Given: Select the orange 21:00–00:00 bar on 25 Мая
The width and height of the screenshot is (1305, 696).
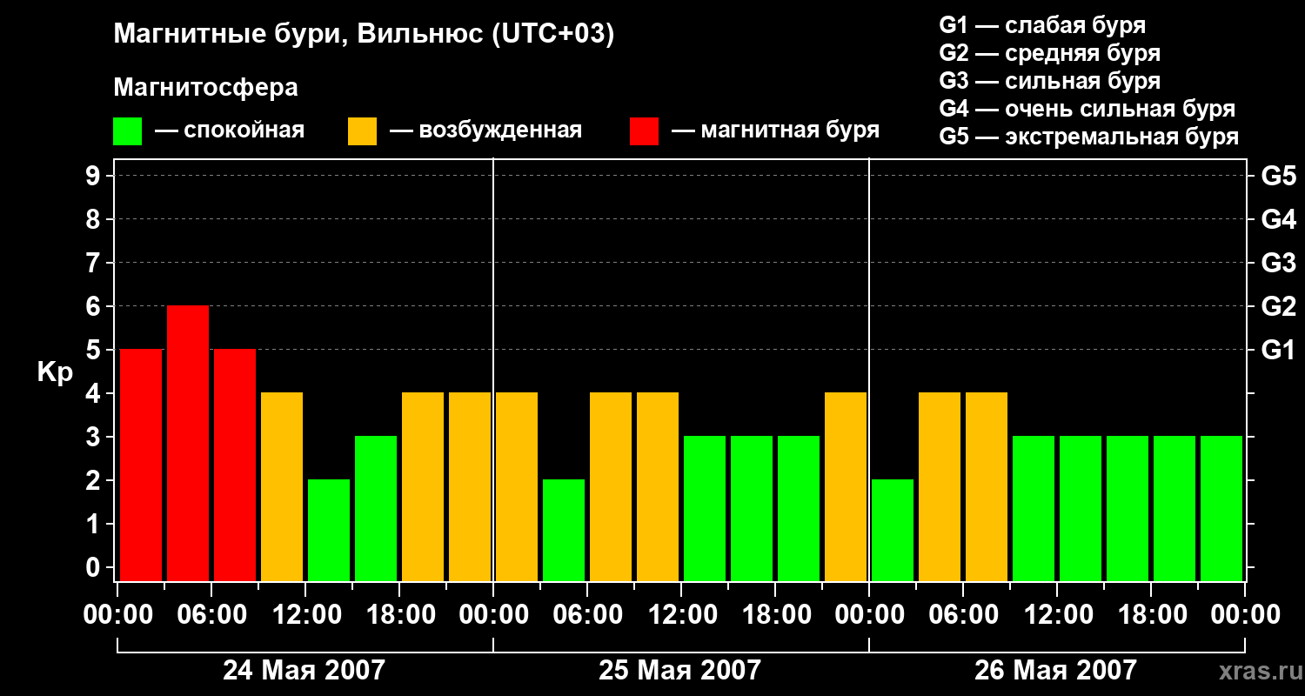Looking at the screenshot, I should point(846,486).
